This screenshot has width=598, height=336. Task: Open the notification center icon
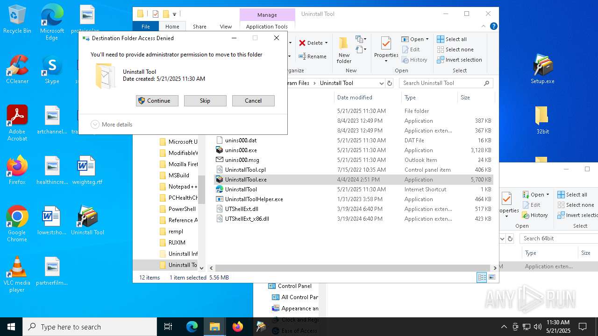click(x=583, y=327)
